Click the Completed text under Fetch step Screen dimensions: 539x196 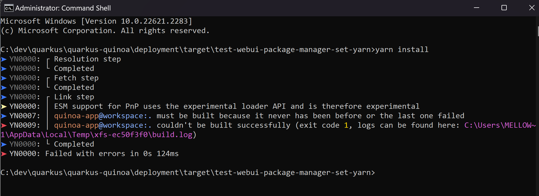point(74,87)
